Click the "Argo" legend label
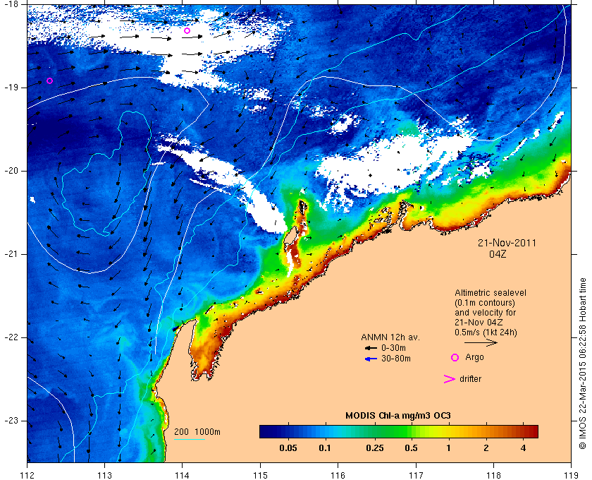 [x=474, y=357]
